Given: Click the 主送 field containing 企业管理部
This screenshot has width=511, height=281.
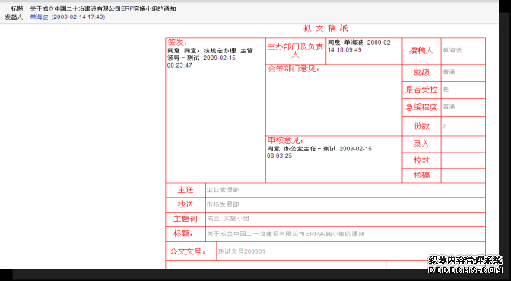Looking at the screenshot, I should click(345, 190).
